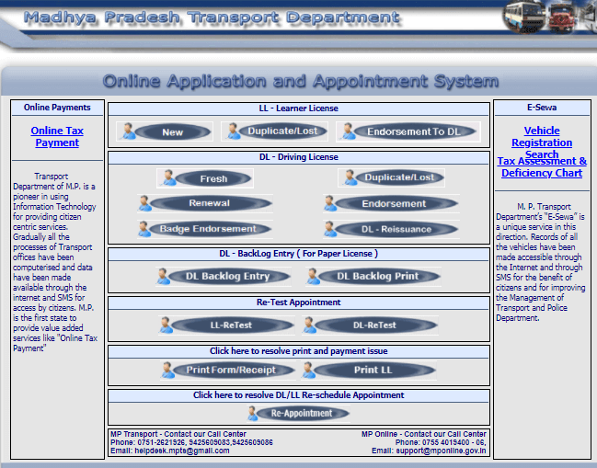The height and width of the screenshot is (468, 597).
Task: Click person icon beside Print LL
Action: [307, 370]
